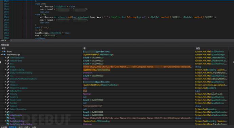
Task: Click the field icon next to bodyEncoding
Action: point(8,121)
